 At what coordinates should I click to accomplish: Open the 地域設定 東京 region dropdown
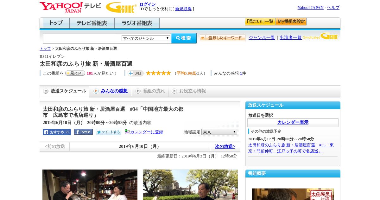[219, 132]
